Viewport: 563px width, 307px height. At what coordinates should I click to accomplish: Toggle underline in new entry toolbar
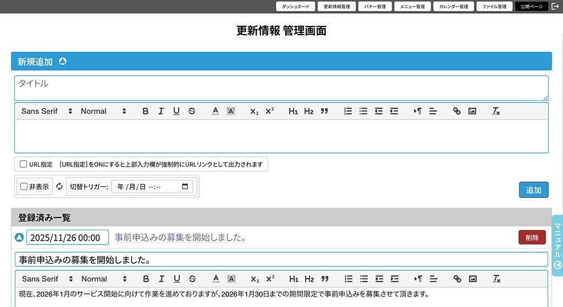tap(176, 111)
